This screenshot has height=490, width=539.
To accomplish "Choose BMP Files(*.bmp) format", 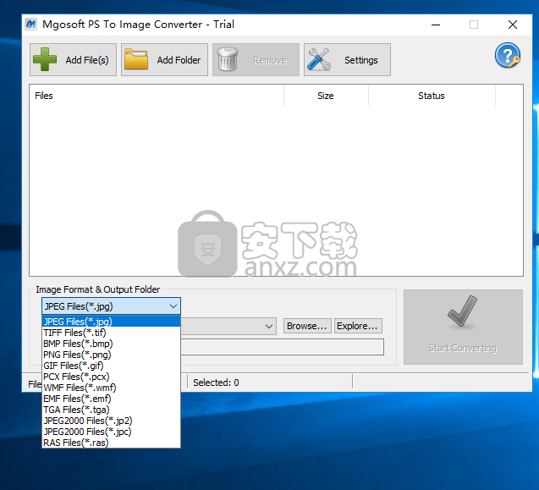I will tap(111, 344).
